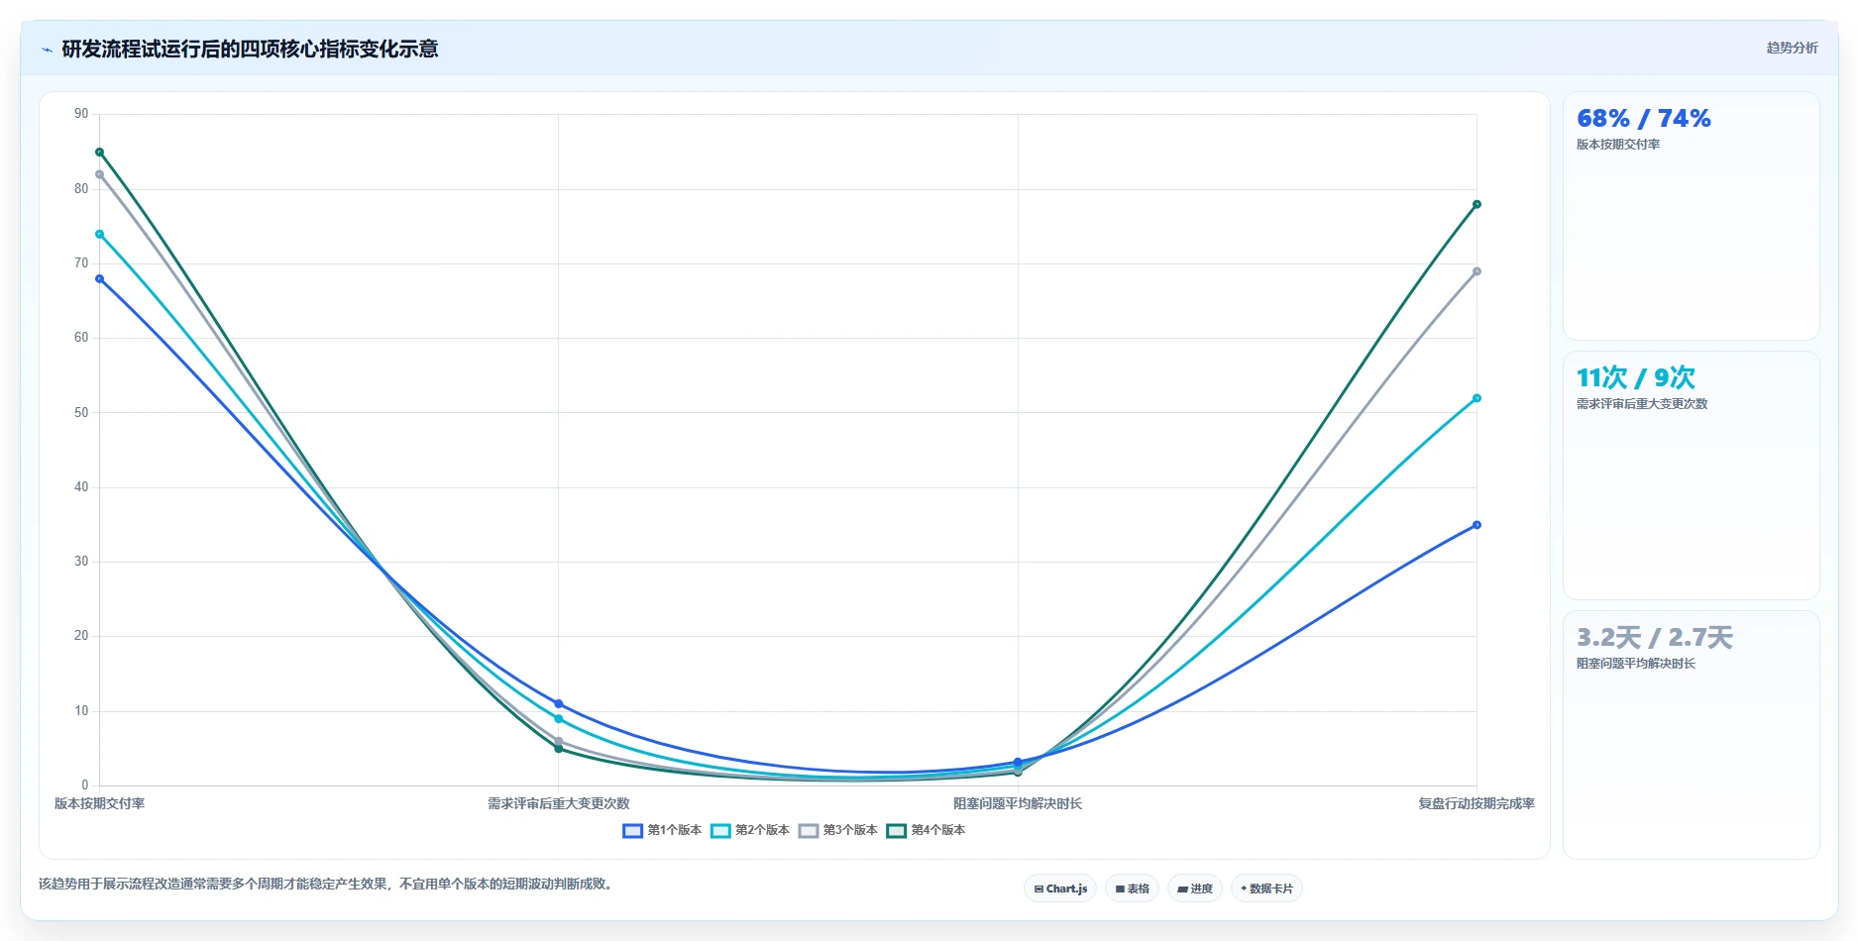Click the trend icon beside the chart title

click(x=47, y=50)
